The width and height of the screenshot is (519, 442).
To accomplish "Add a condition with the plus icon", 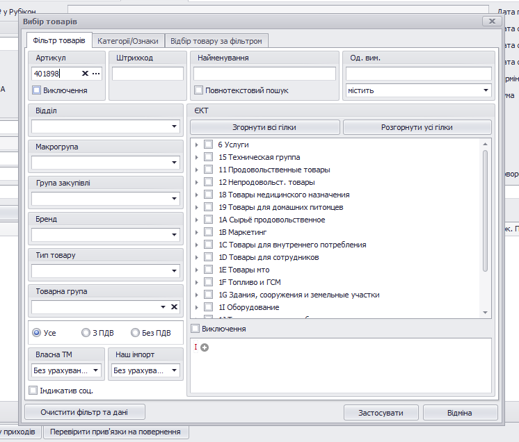I will (205, 347).
